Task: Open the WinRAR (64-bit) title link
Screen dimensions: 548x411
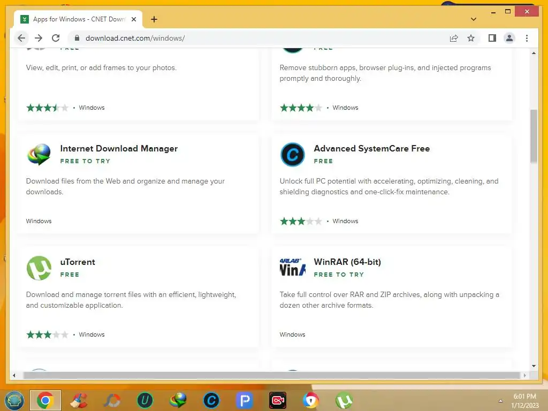Action: (x=347, y=262)
